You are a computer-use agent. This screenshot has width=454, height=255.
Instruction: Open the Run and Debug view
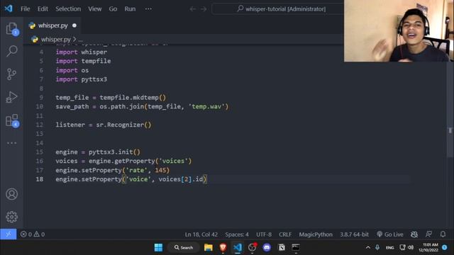(x=12, y=97)
